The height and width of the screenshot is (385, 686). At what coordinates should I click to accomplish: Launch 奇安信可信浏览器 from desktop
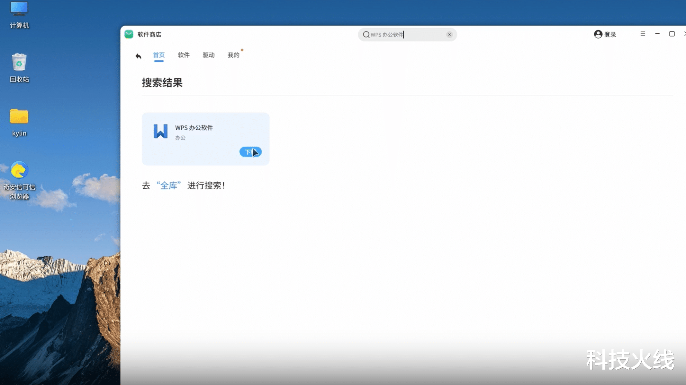[x=19, y=170]
